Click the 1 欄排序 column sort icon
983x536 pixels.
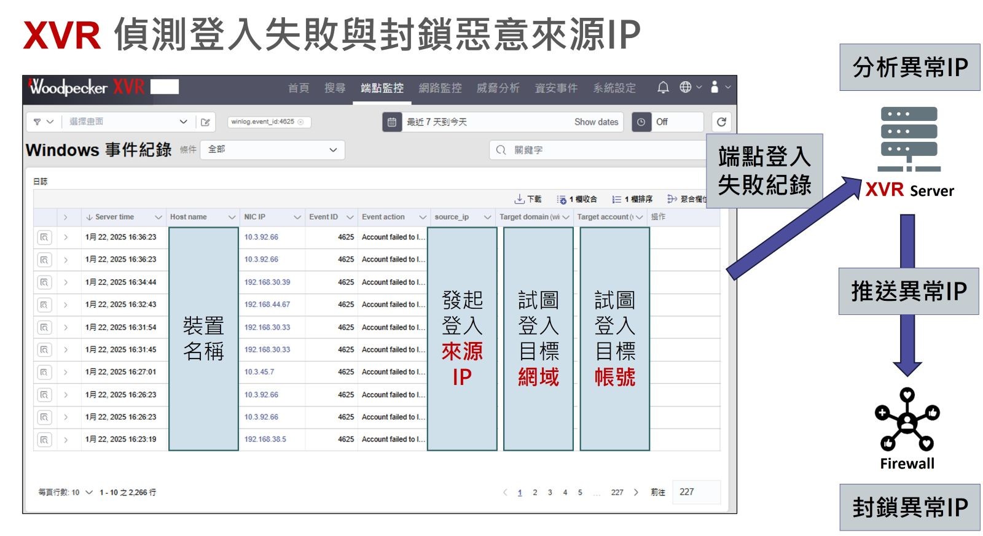(x=616, y=199)
